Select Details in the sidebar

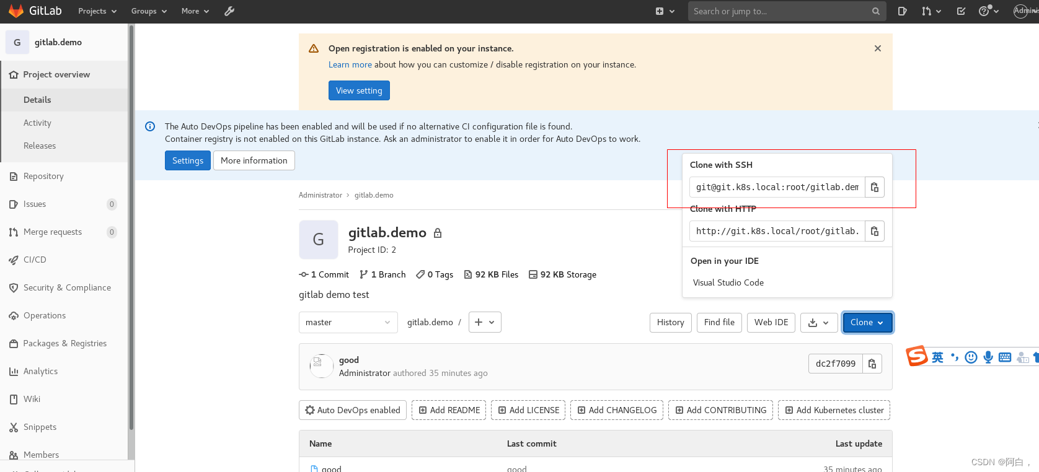pos(64,100)
